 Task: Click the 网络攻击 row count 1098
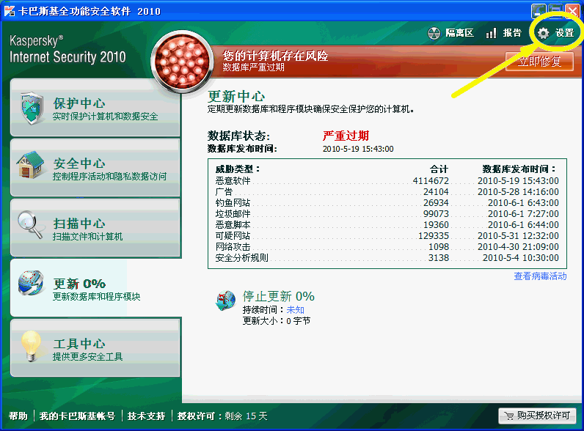[439, 247]
